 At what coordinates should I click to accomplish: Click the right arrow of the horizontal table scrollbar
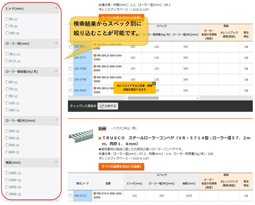point(197,98)
